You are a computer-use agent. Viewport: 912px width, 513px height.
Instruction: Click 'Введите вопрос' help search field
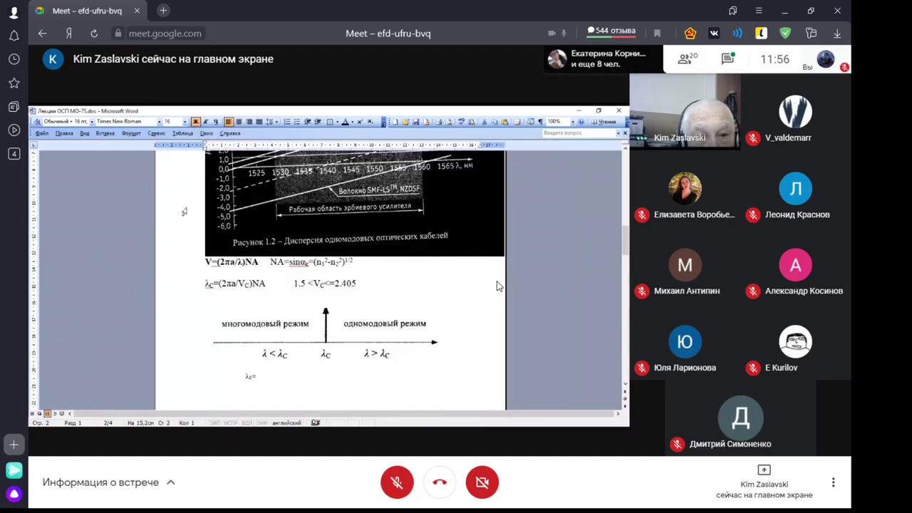(x=581, y=133)
